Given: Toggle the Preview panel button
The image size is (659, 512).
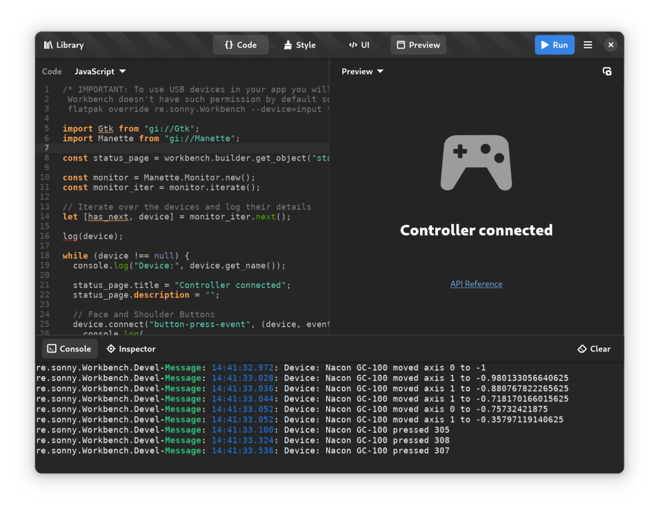Looking at the screenshot, I should (418, 45).
